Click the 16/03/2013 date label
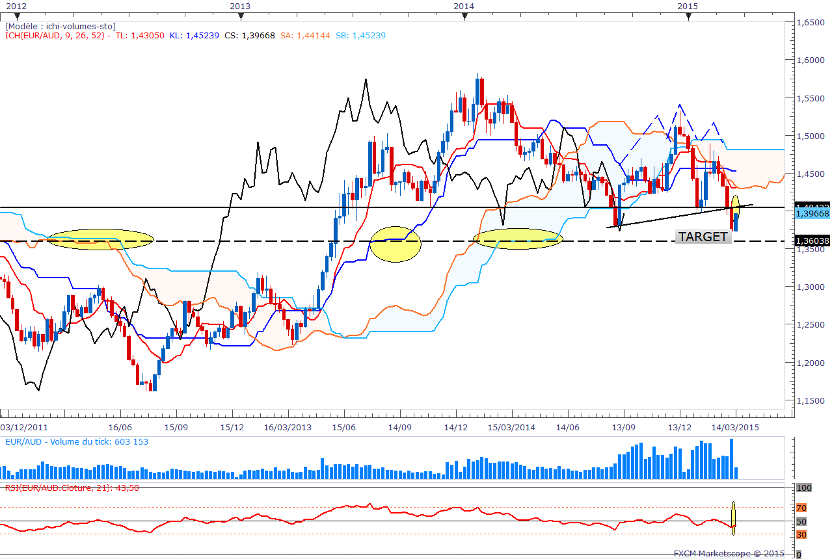 pyautogui.click(x=288, y=428)
